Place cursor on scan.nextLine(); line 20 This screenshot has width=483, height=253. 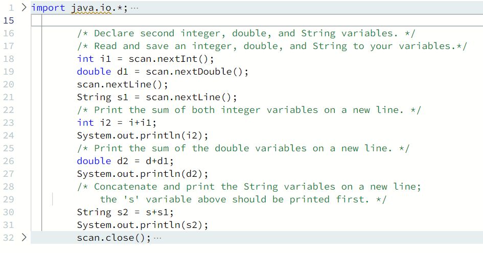(x=123, y=84)
